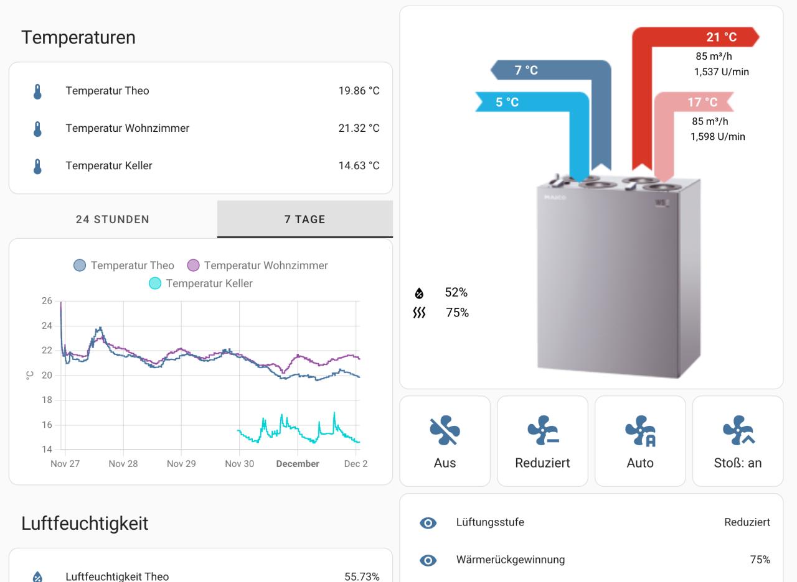
Task: Set ventilation to Aus
Action: point(445,441)
